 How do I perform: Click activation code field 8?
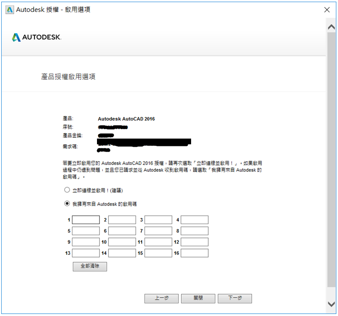[194, 231]
